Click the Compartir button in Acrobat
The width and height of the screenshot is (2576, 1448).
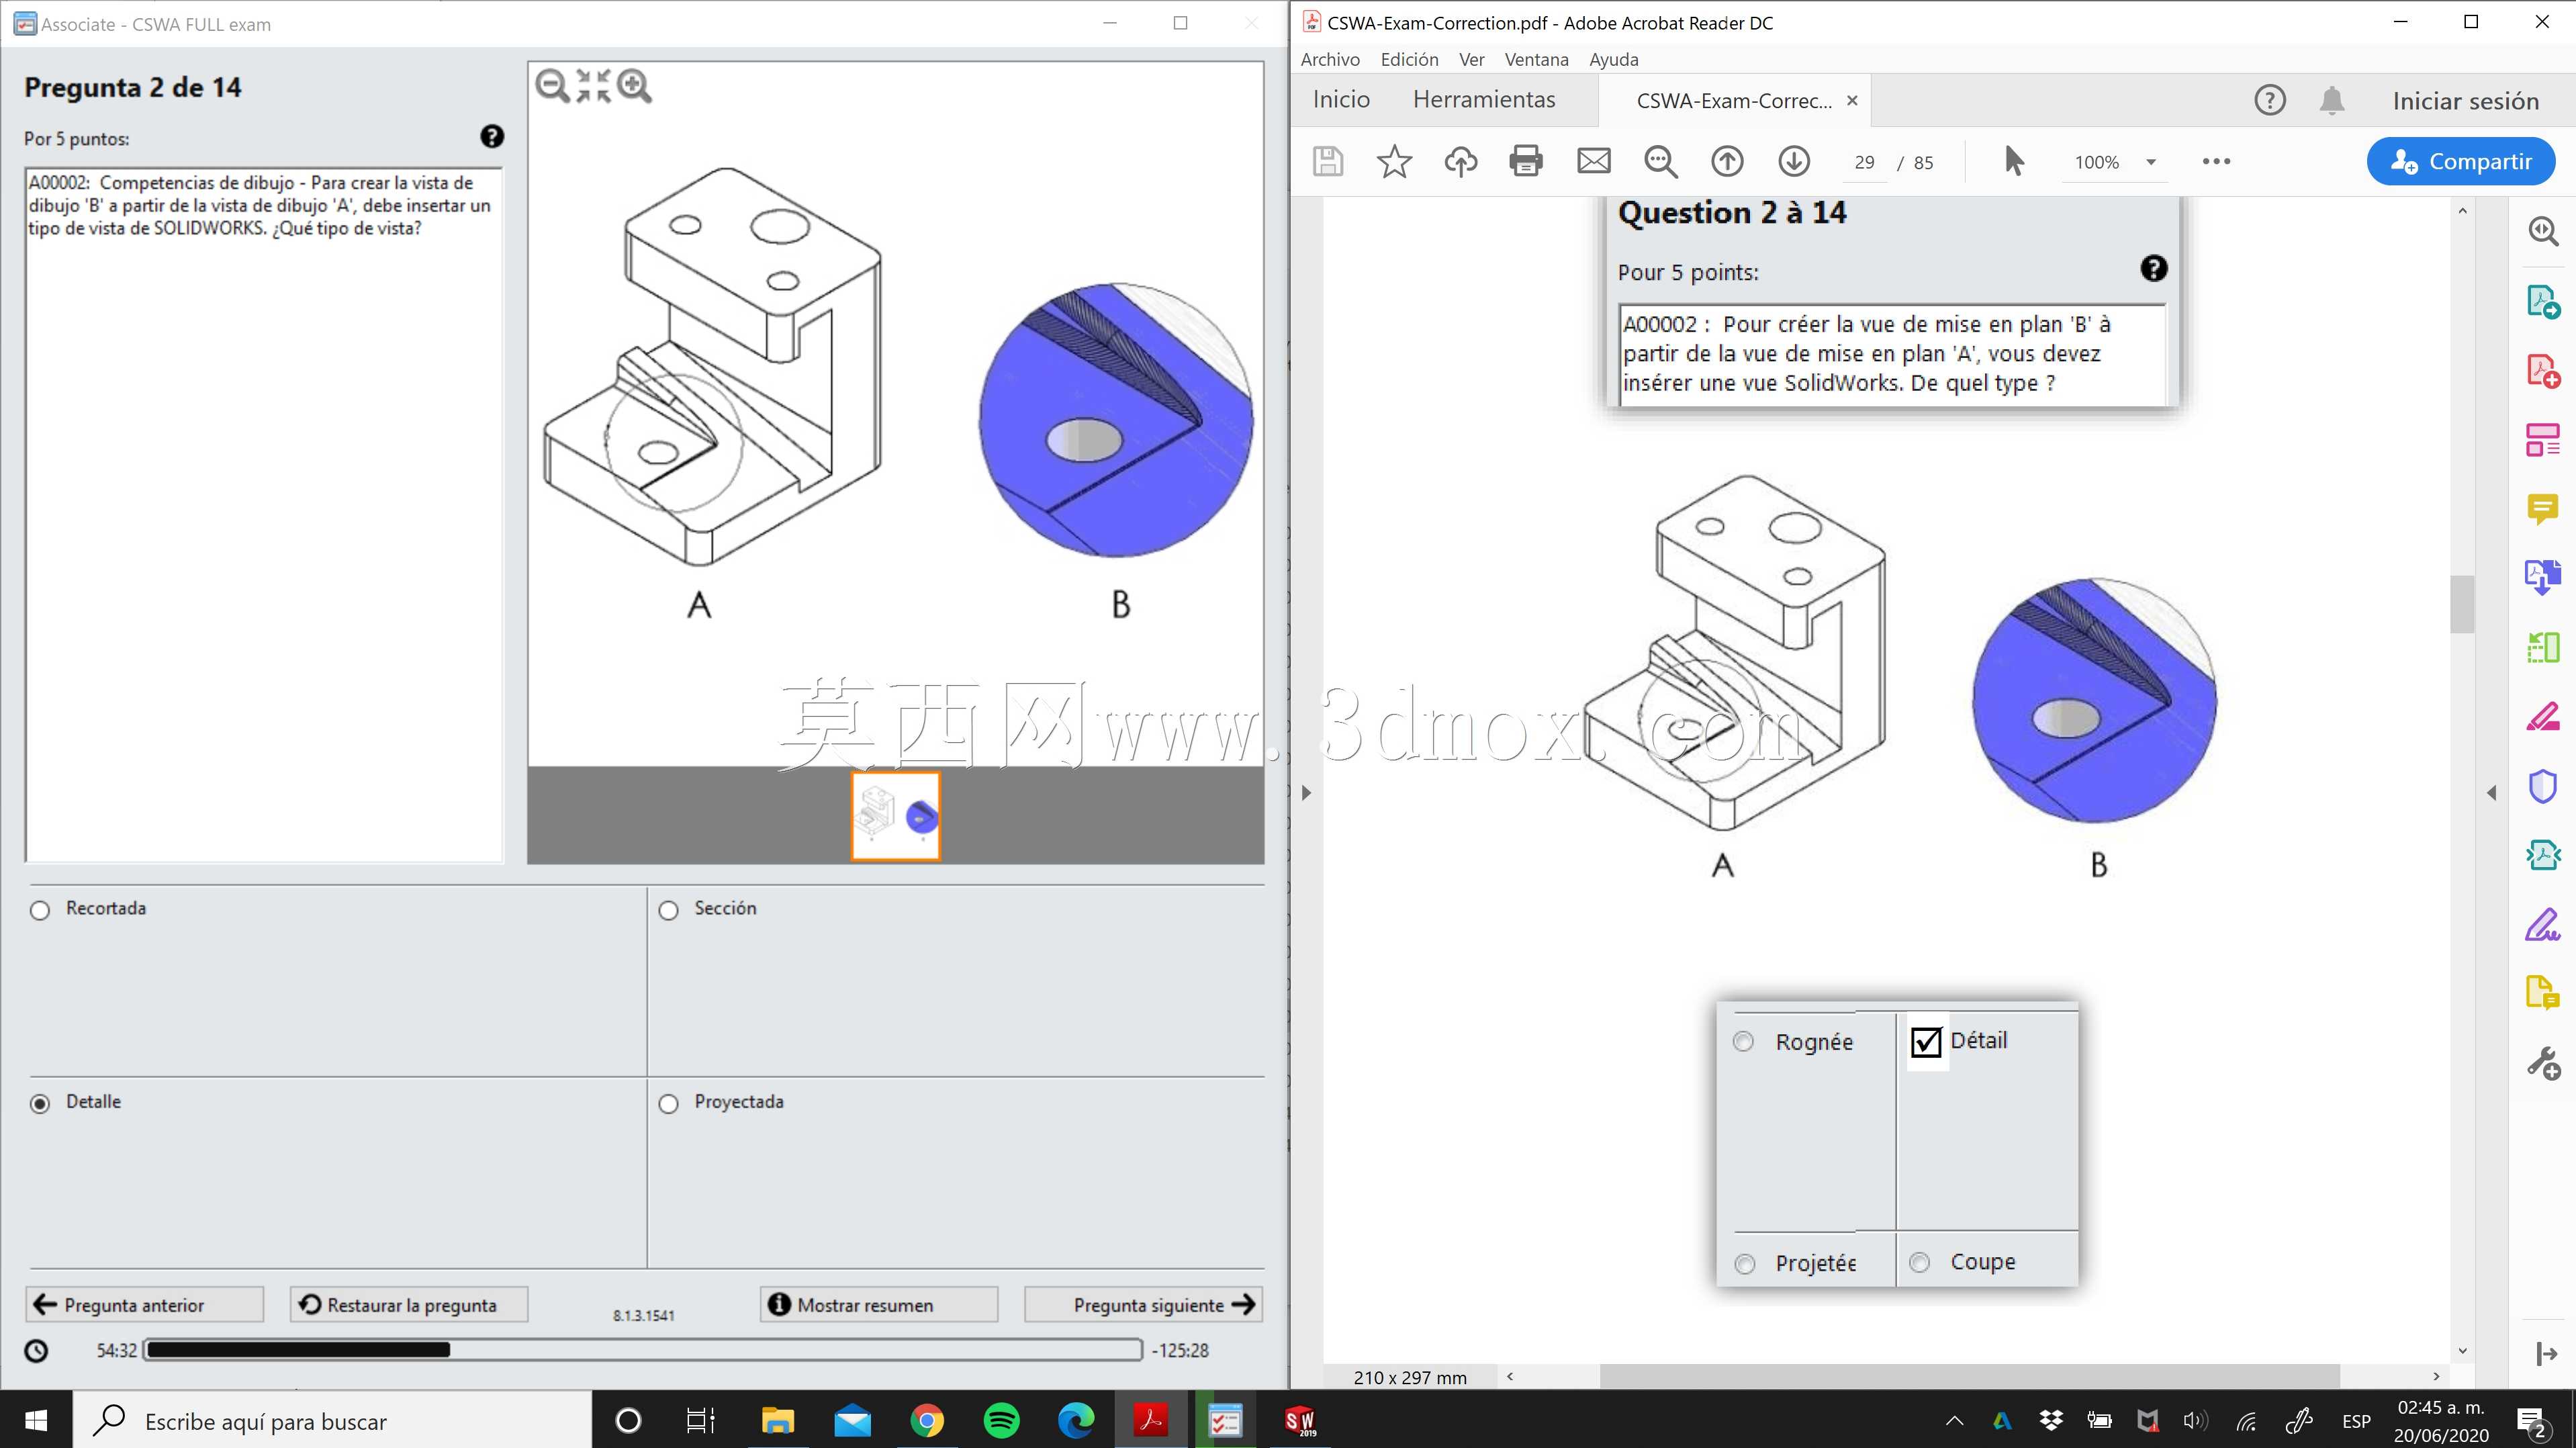point(2460,162)
